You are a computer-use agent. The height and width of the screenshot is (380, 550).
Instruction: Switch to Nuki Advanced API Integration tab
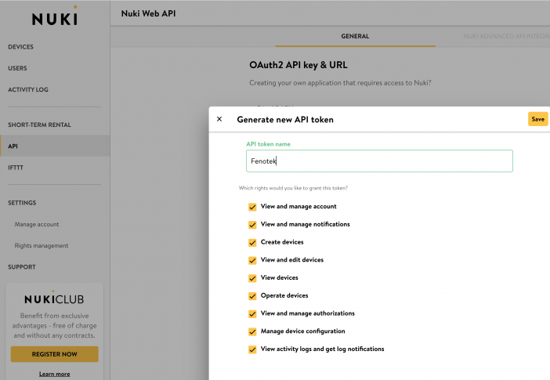[x=506, y=36]
